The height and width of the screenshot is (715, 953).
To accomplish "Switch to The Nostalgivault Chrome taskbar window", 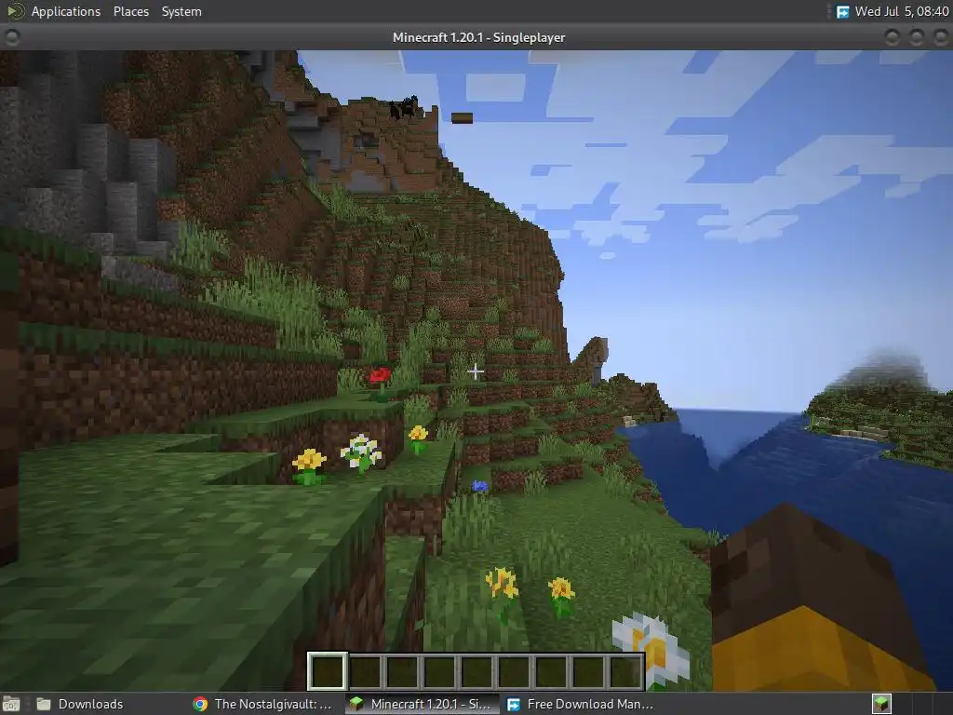I will [262, 704].
